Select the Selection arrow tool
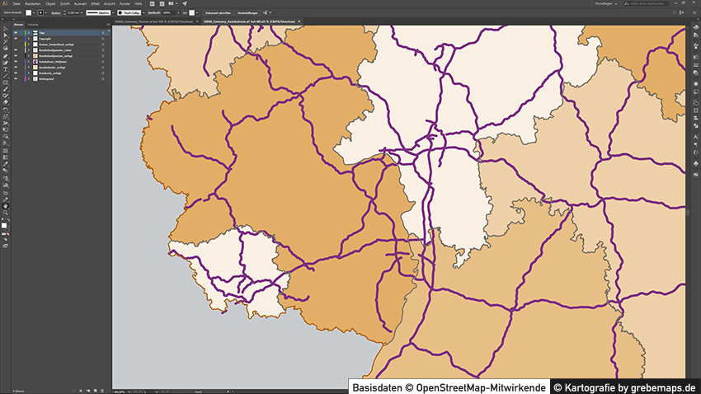The height and width of the screenshot is (394, 701). coord(5,30)
